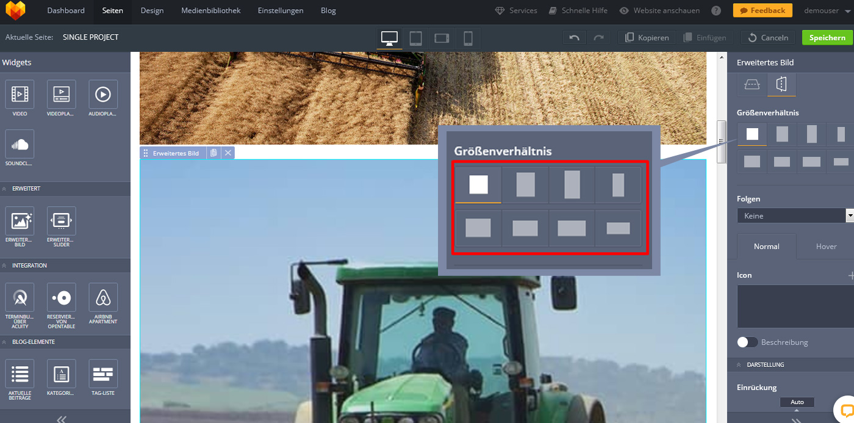Undo the last action
Image resolution: width=854 pixels, height=423 pixels.
pos(574,38)
